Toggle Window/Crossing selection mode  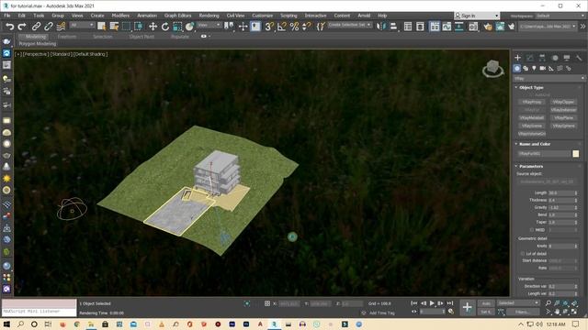(x=139, y=27)
